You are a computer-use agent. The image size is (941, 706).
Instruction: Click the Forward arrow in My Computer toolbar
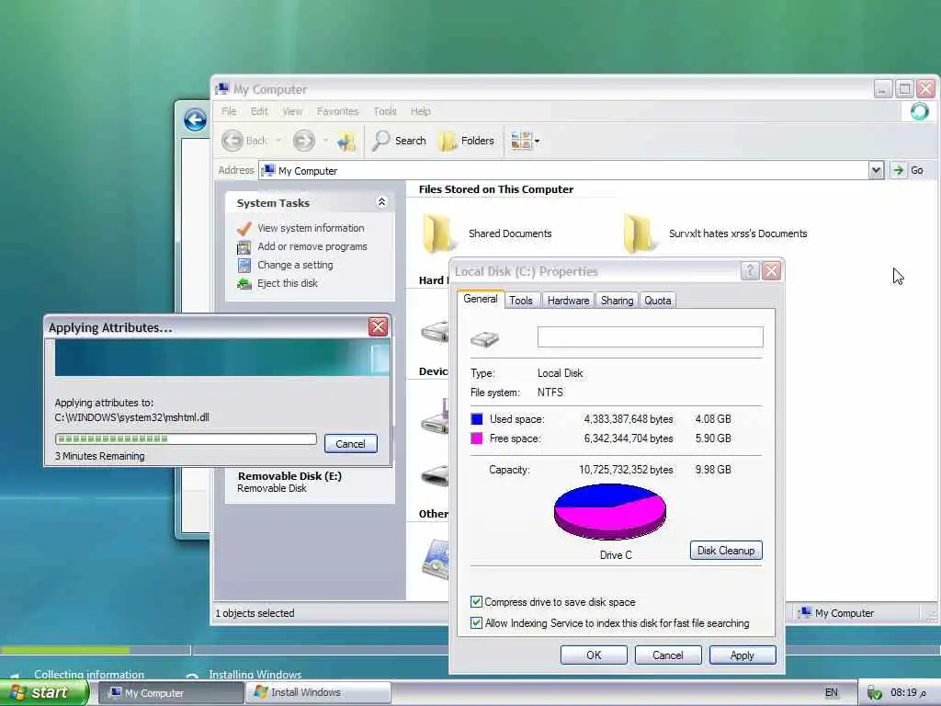pyautogui.click(x=303, y=141)
